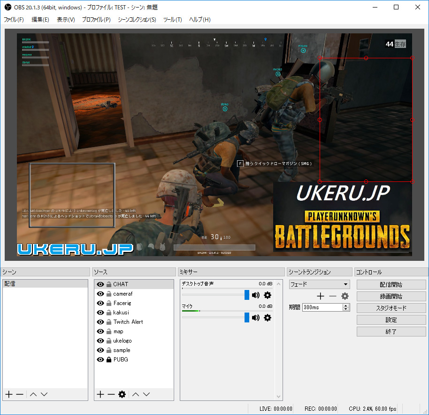Open source properties gear icon
The height and width of the screenshot is (415, 429).
coord(122,394)
